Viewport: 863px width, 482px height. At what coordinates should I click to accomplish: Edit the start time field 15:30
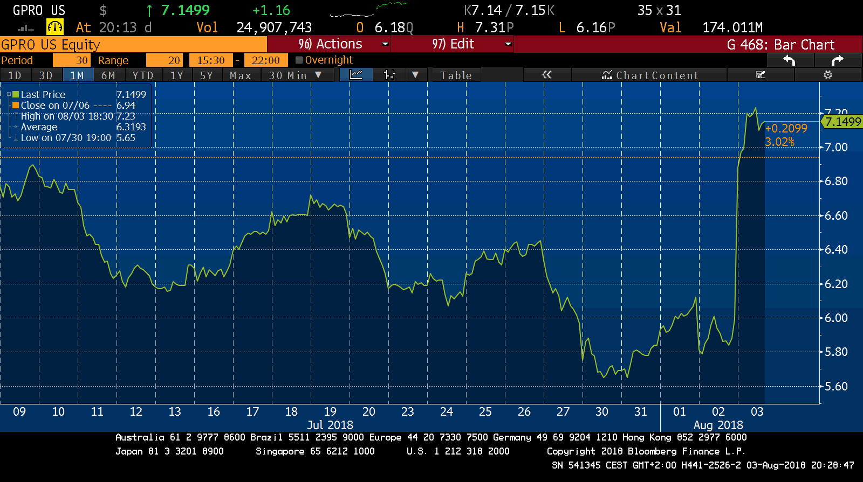pos(210,60)
